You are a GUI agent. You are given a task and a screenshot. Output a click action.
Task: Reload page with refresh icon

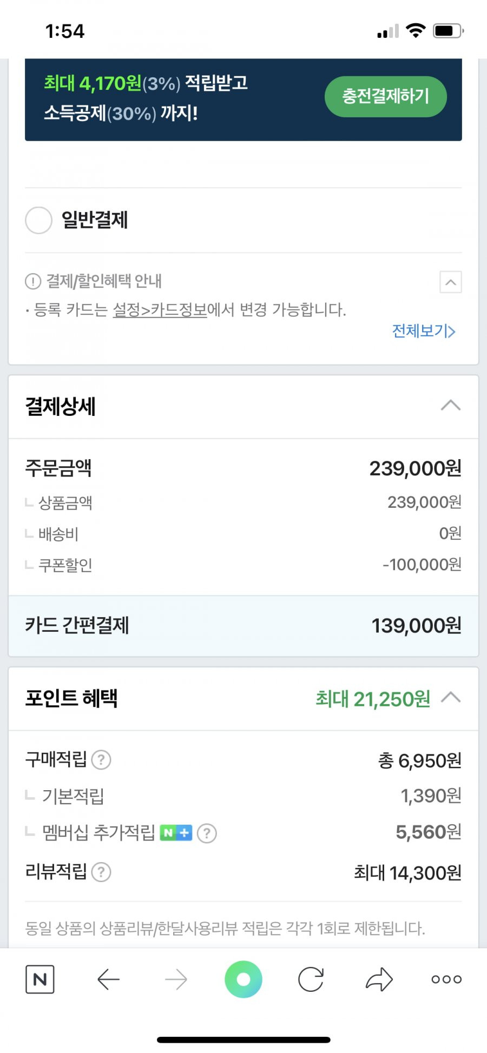311,979
